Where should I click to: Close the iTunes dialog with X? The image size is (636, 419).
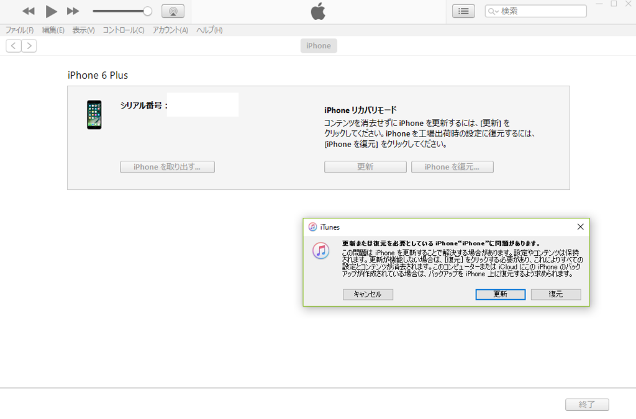581,227
